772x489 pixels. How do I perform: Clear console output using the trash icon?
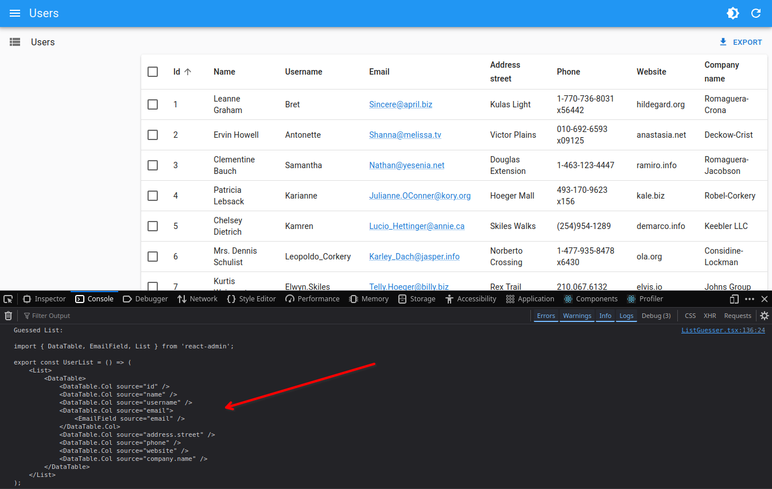coord(8,315)
